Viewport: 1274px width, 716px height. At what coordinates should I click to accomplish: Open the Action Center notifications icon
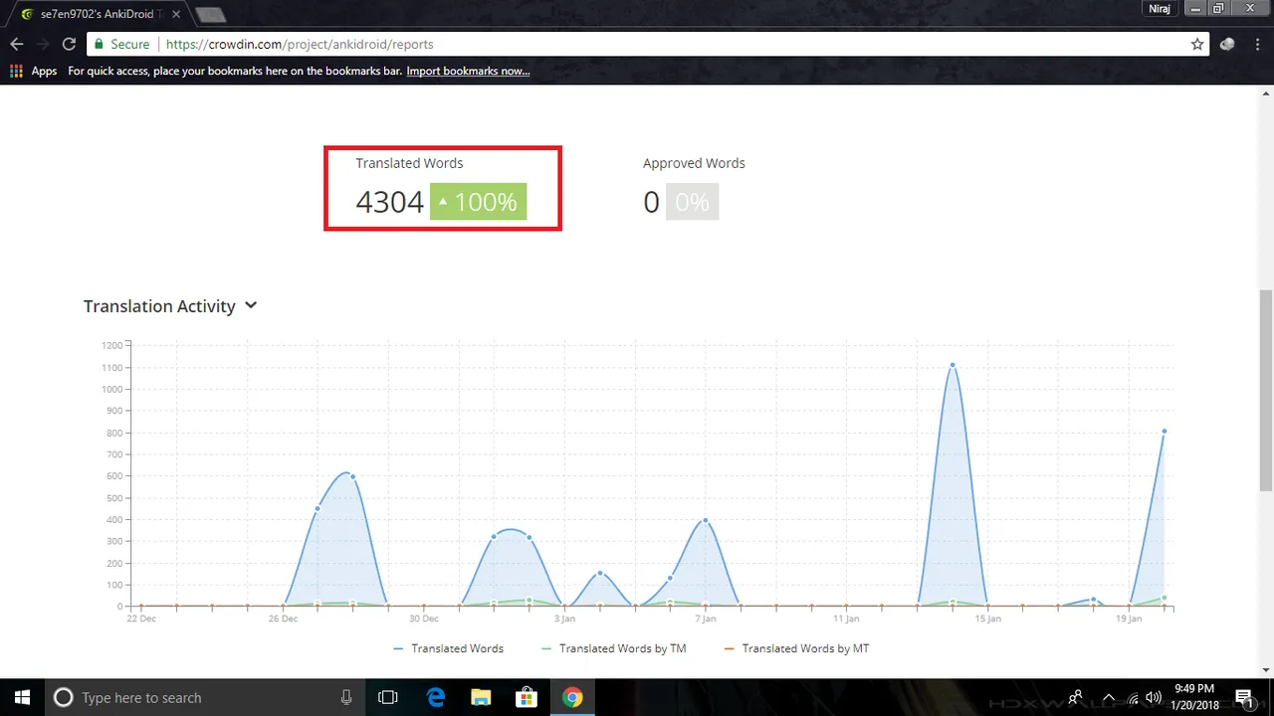click(x=1243, y=697)
